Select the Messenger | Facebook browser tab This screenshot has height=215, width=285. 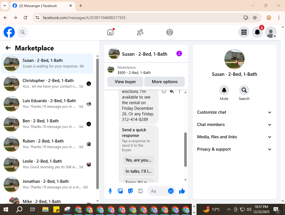[x=42, y=6]
